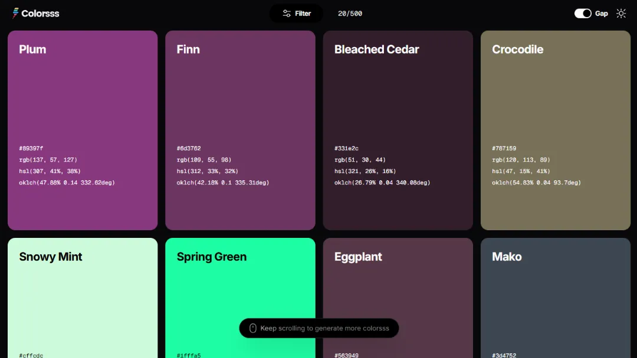Click the Snowy Mint hex #cffcdc
The image size is (637, 358).
(x=31, y=355)
